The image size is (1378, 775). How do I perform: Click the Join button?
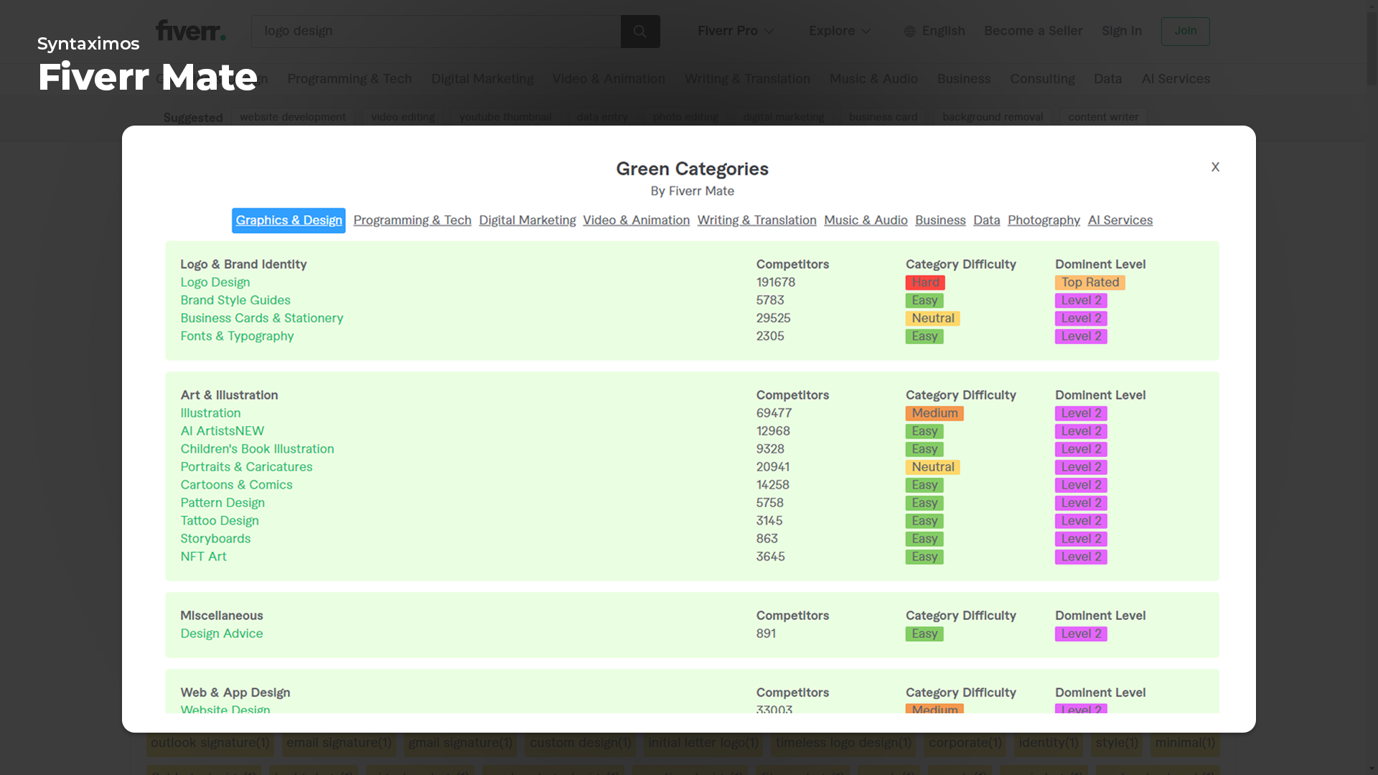pyautogui.click(x=1185, y=31)
